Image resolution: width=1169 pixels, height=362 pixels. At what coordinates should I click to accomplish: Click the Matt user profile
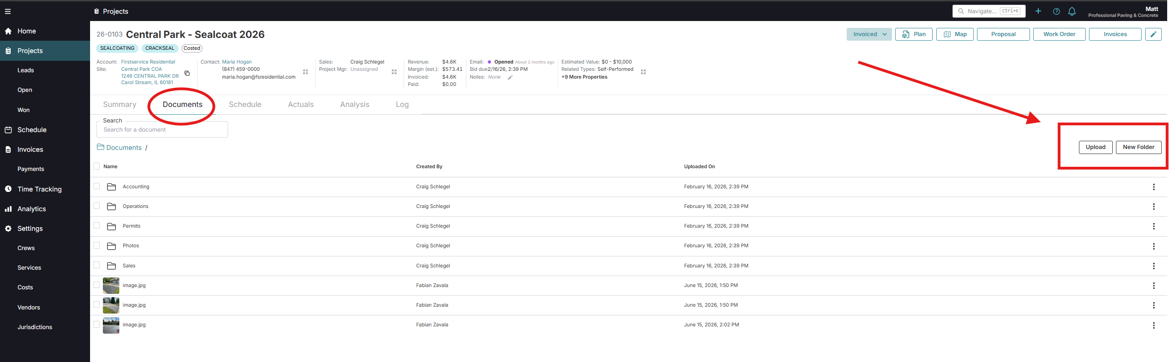1123,12
